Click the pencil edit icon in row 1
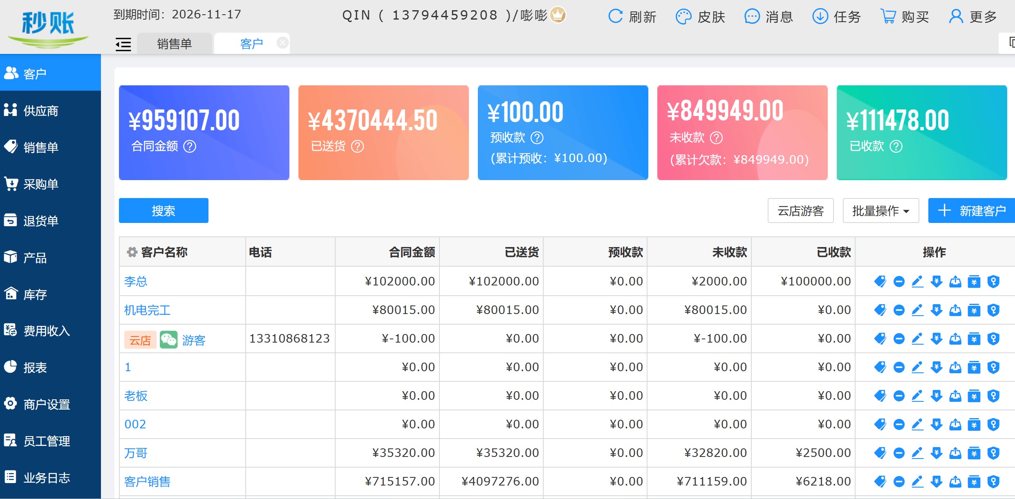The image size is (1015, 499). tap(917, 367)
